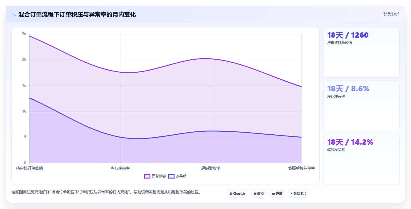The image size is (411, 209).
Task: Toggle the 原有状态 legend swatch
Action: pyautogui.click(x=147, y=176)
